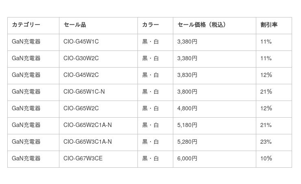Select the CIO-G45W1C product cell
The height and width of the screenshot is (184, 301).
point(81,42)
